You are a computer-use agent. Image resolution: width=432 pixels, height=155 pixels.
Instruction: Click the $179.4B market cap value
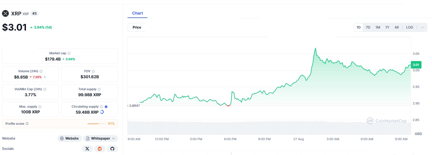(x=53, y=59)
